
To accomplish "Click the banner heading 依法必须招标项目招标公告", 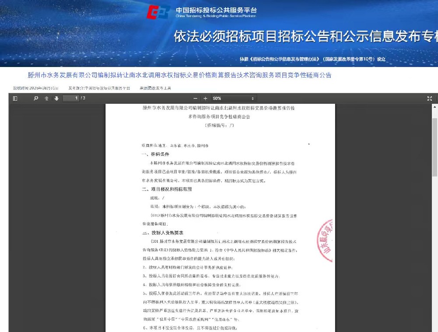I will (x=306, y=36).
